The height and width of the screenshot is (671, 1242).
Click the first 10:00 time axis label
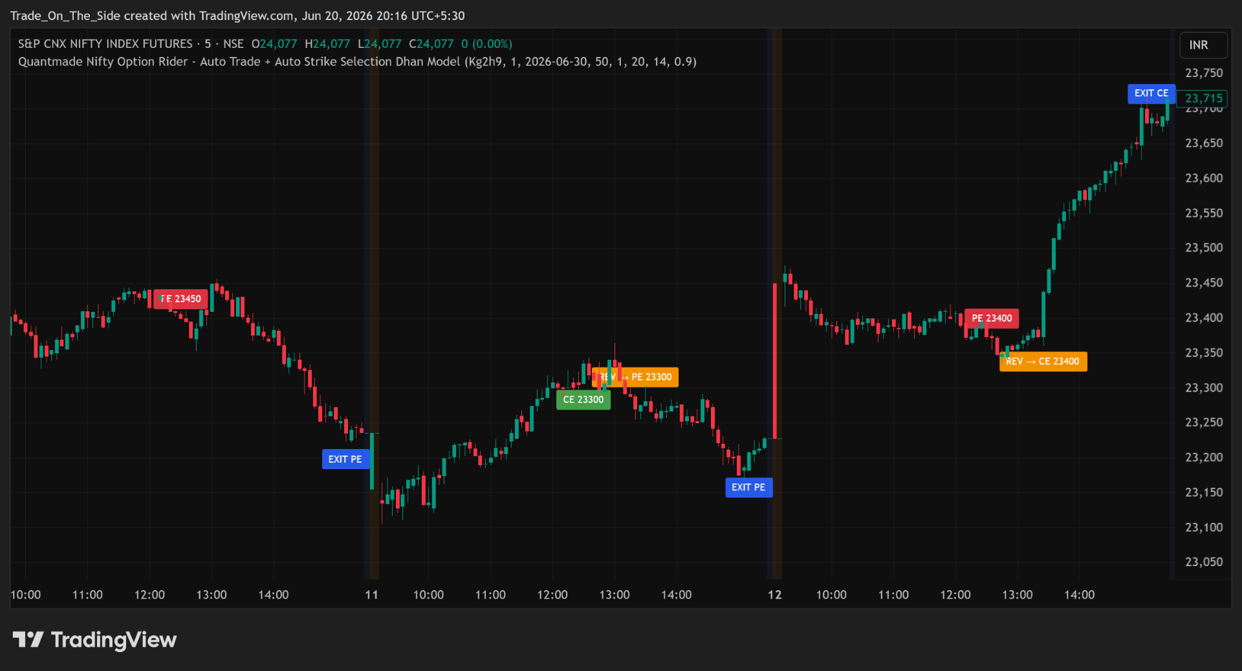click(26, 595)
